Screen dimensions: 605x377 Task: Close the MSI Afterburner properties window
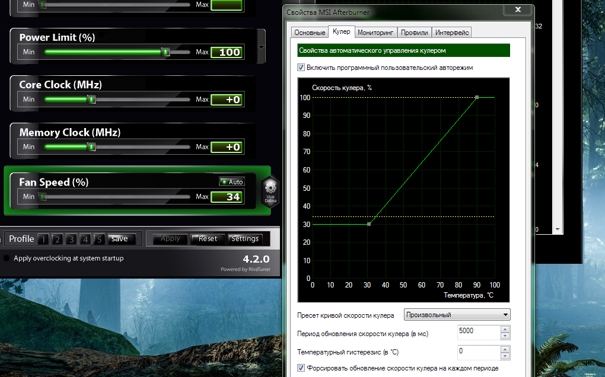518,9
